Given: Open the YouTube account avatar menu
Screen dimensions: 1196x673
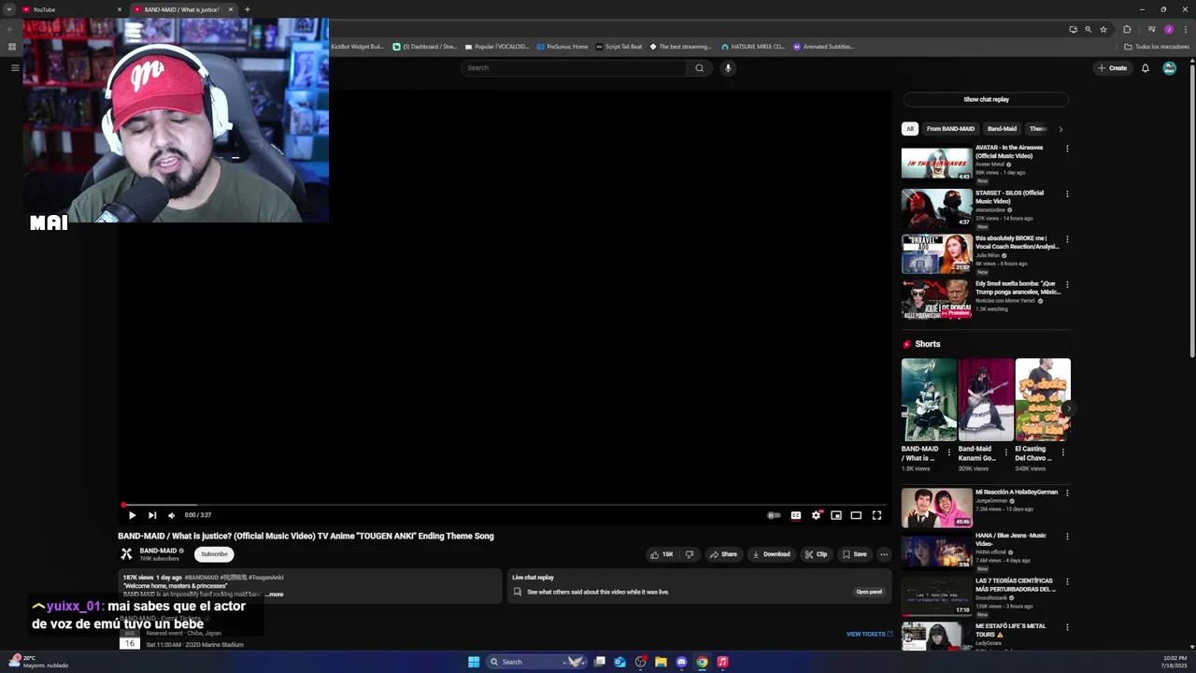Looking at the screenshot, I should 1169,68.
